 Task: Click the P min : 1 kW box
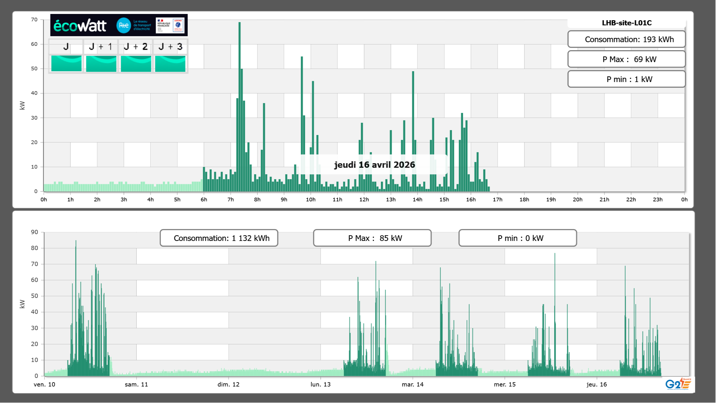(x=626, y=79)
